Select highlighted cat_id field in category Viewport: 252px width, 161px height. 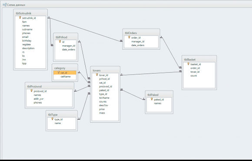[65, 73]
